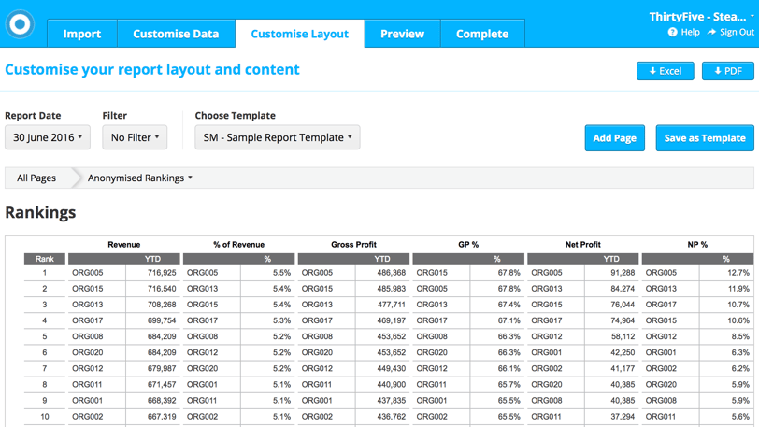This screenshot has height=427, width=759.
Task: Open the Report Date dropdown
Action: [48, 137]
